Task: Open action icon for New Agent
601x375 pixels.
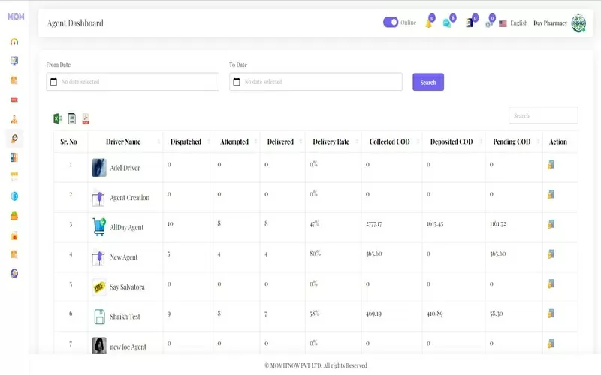Action: pos(551,254)
